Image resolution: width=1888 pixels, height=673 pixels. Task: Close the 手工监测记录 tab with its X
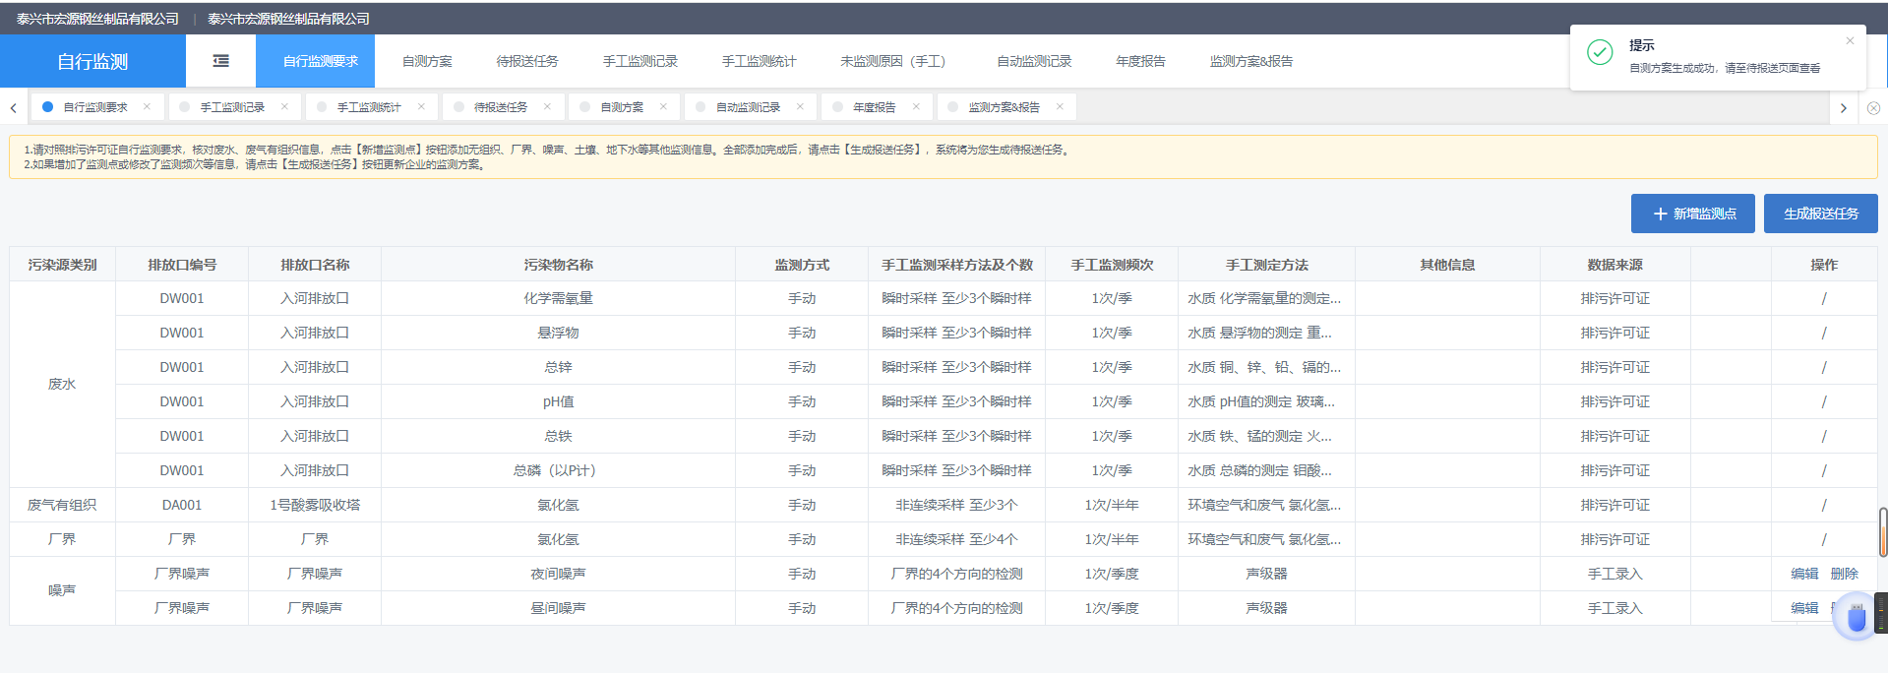pyautogui.click(x=284, y=107)
